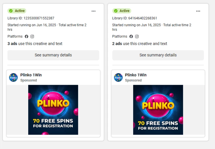215x149 pixels.
Task: Click Facebook platform icon in left card
Action: coord(27,37)
